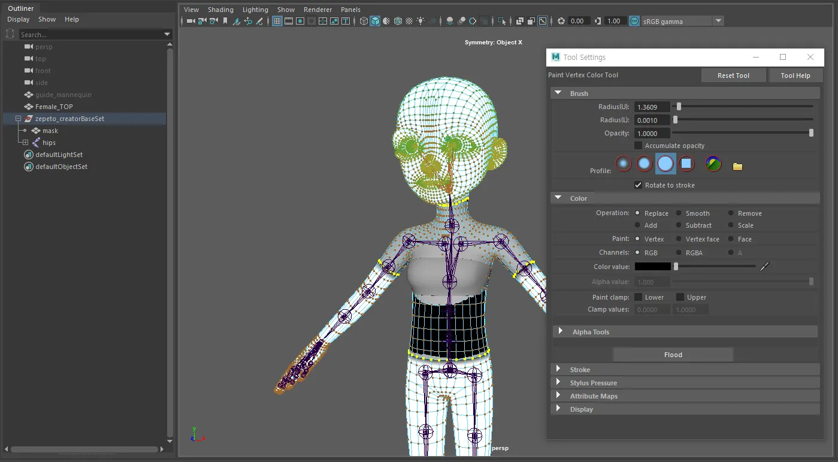The height and width of the screenshot is (462, 838).
Task: Toggle Wireframe on Shaded icon
Action: [398, 21]
